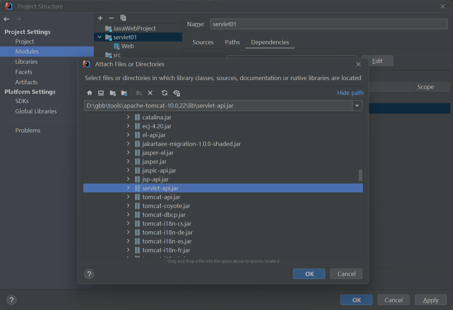453x310 pixels.
Task: Add a new module with the plus icon
Action: 100,18
